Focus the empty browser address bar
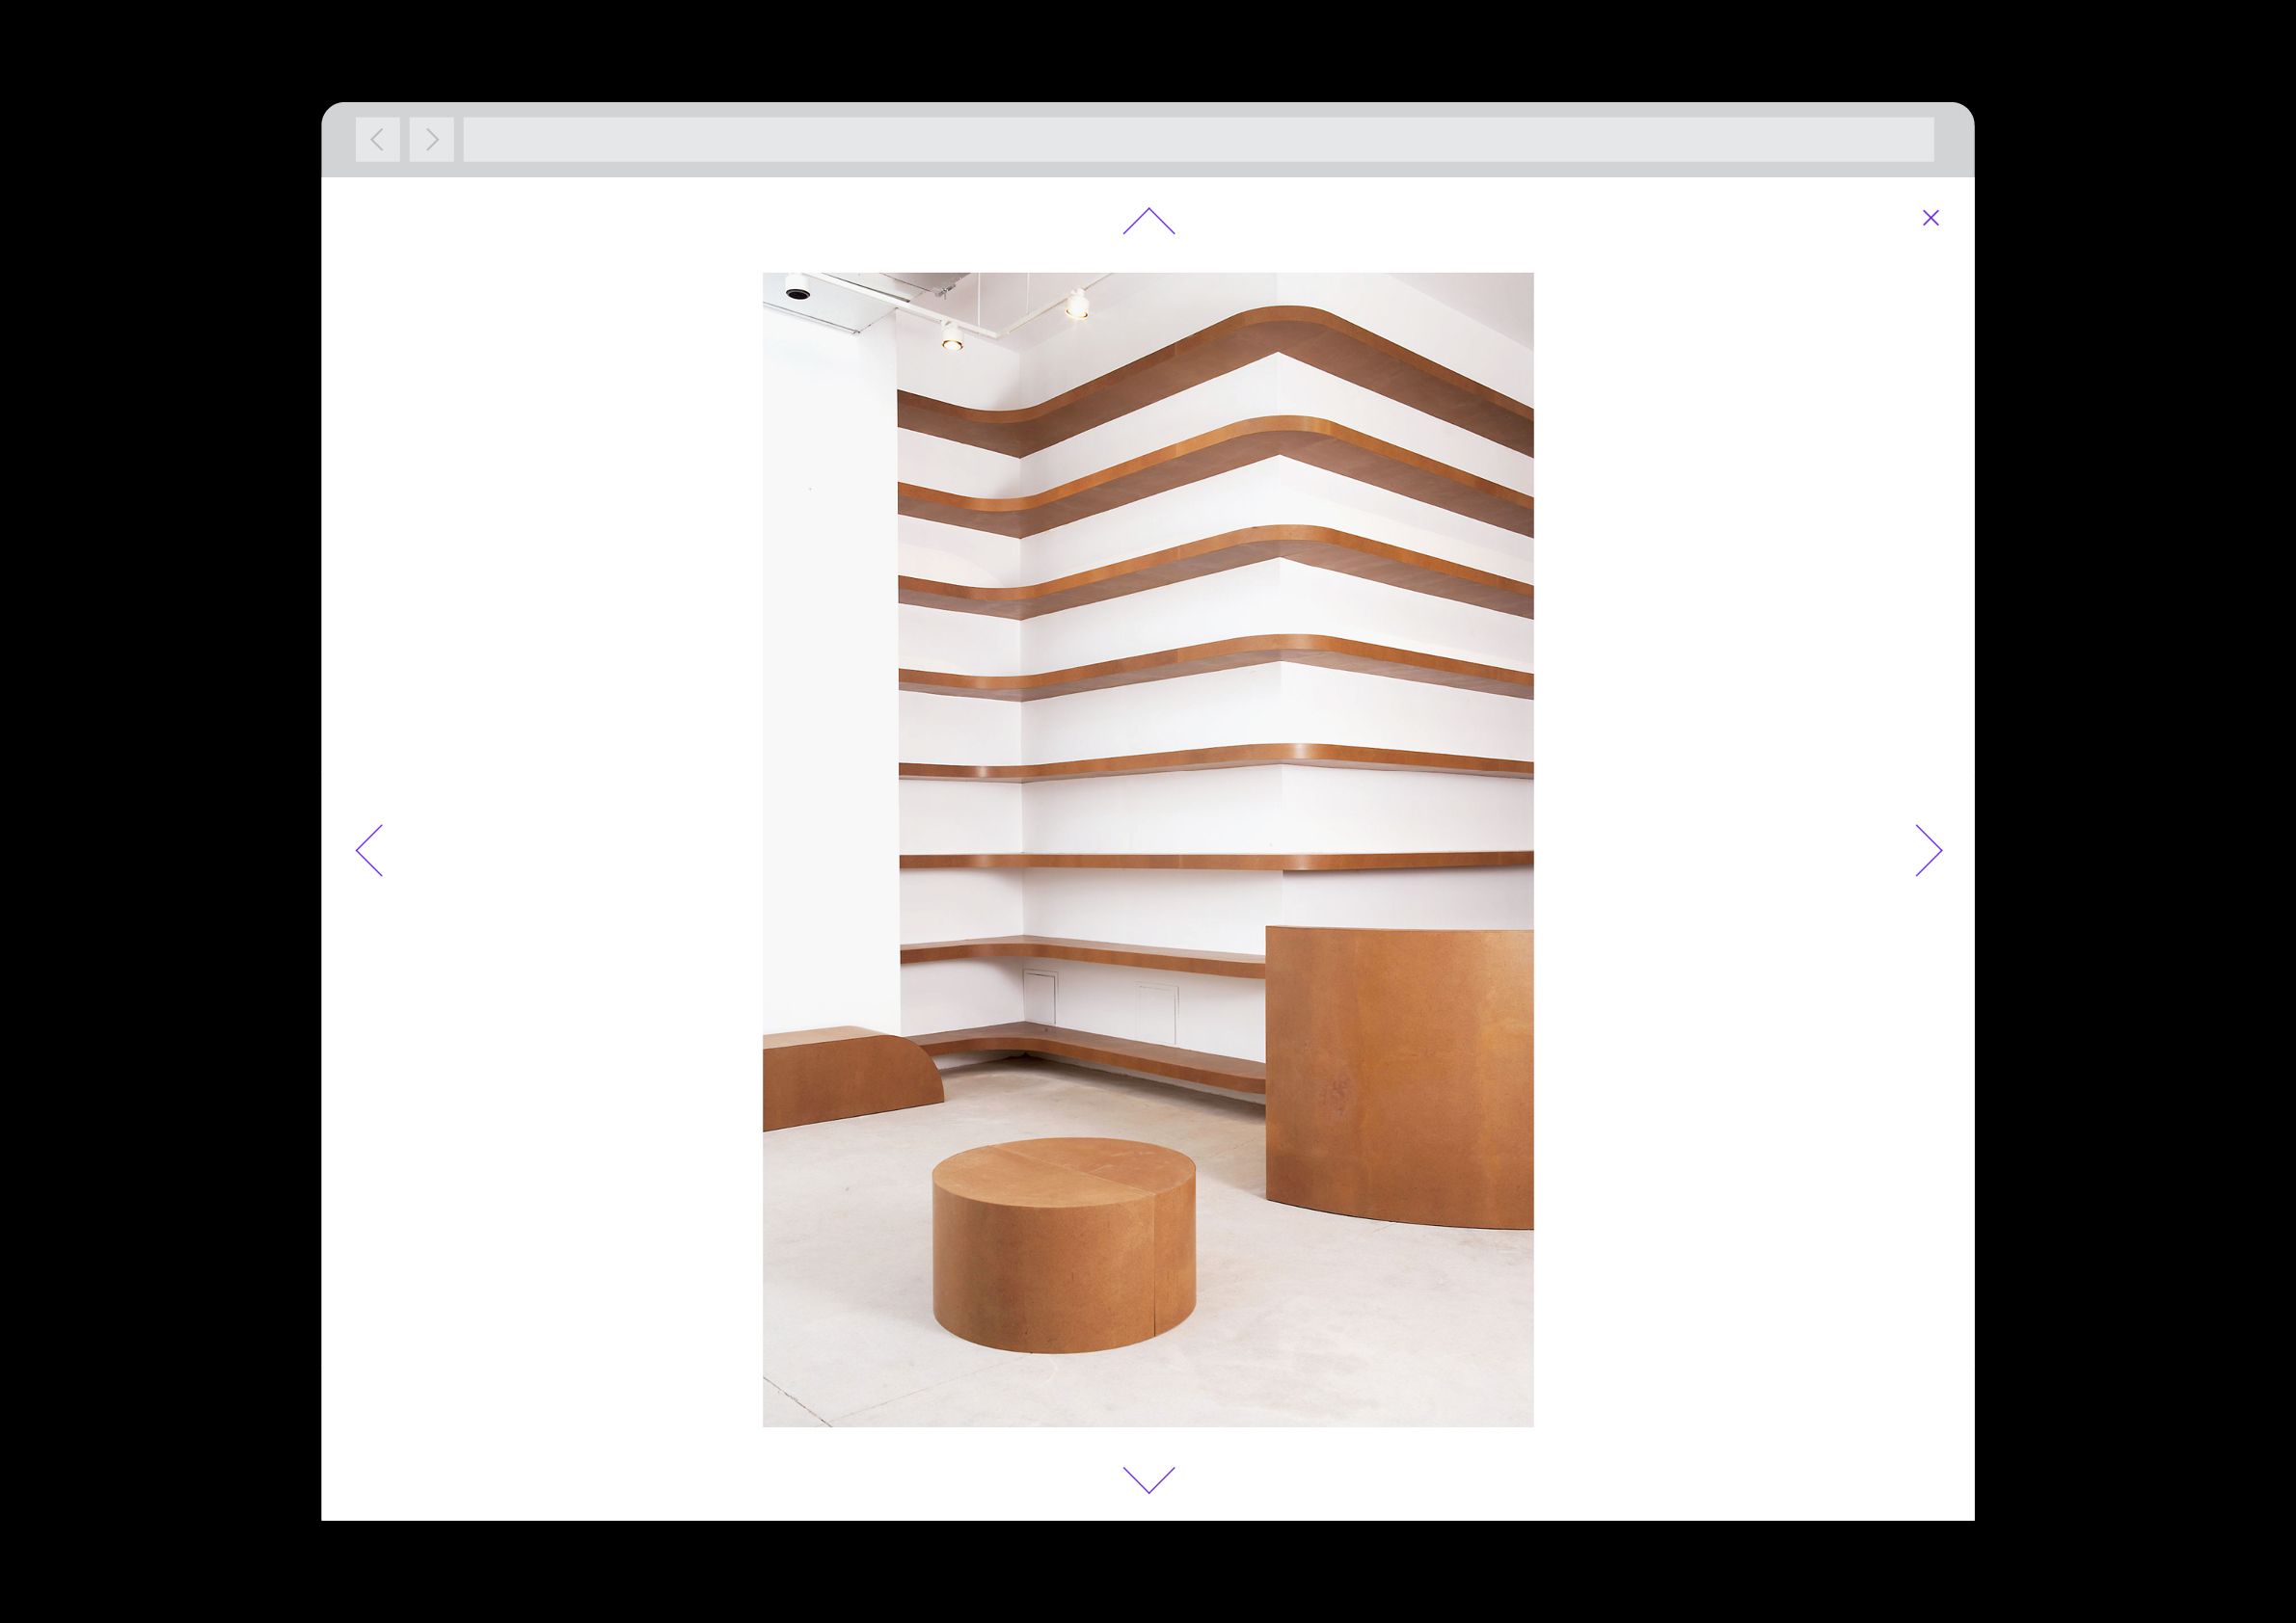 click(x=1197, y=140)
